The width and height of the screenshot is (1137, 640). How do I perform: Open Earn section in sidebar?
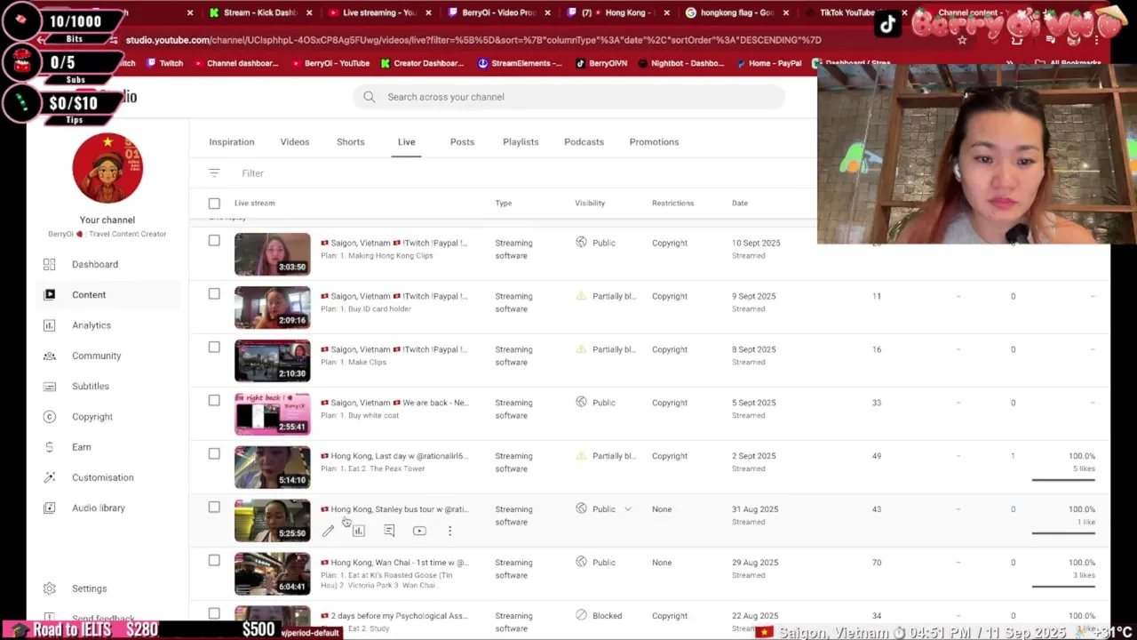(81, 447)
